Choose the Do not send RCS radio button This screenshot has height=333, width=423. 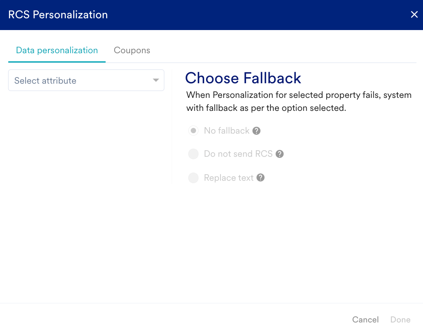tap(194, 154)
